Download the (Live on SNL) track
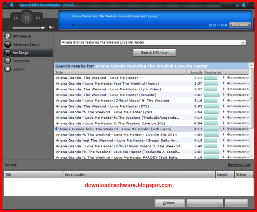 238,123
